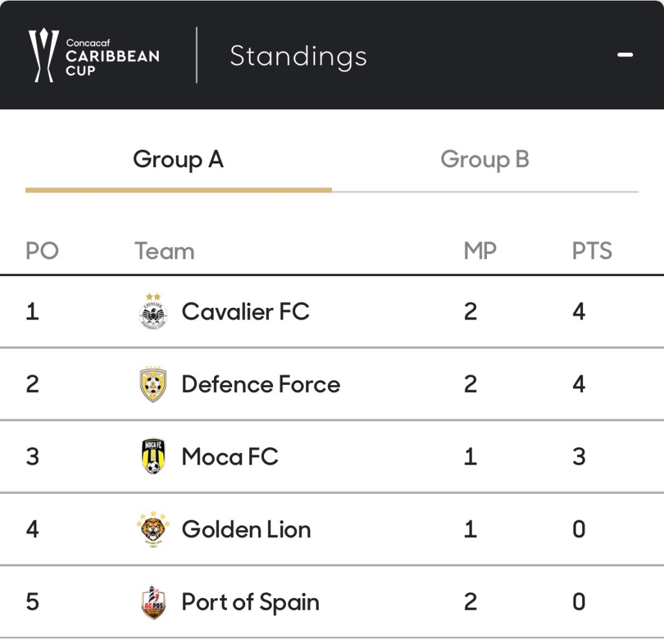Image resolution: width=664 pixels, height=639 pixels.
Task: Open the Moca FC team link
Action: coord(230,457)
